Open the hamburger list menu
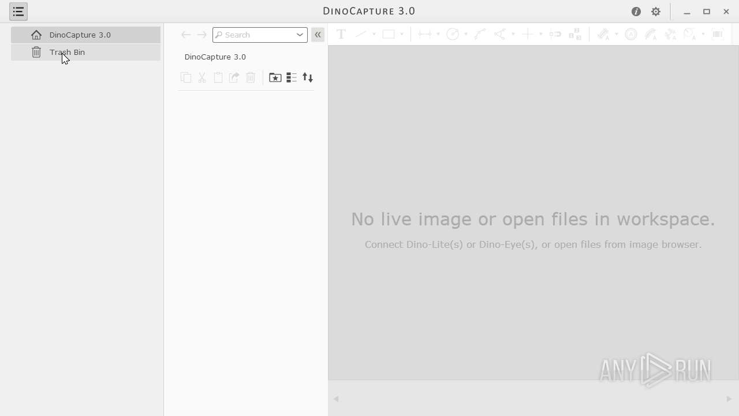Viewport: 739px width, 416px height. pos(18,12)
